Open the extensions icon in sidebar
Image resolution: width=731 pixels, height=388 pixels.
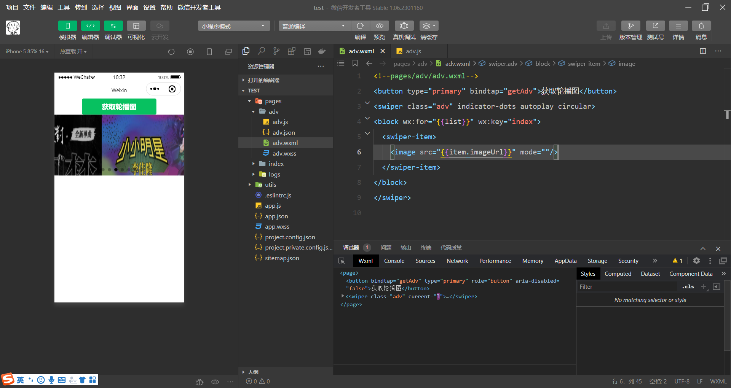(x=292, y=51)
